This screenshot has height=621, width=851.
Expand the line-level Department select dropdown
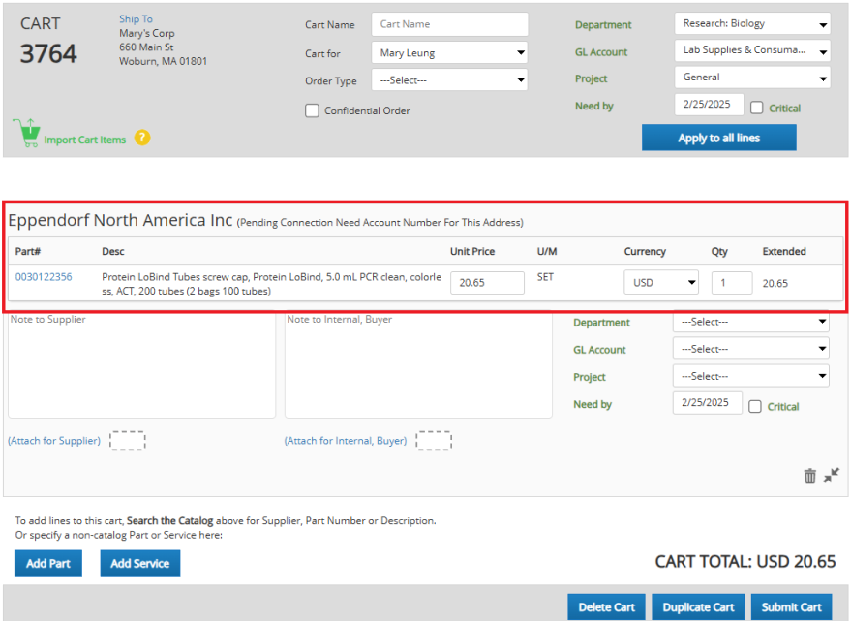[751, 322]
